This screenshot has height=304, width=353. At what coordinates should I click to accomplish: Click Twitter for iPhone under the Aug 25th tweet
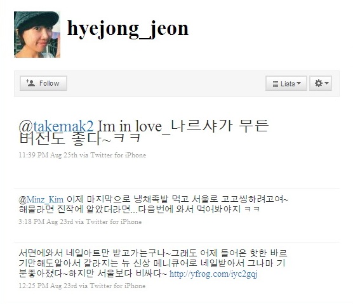(x=118, y=155)
